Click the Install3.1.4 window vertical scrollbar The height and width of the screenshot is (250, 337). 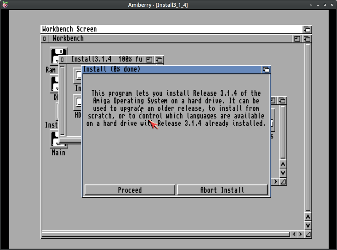pos(62,101)
